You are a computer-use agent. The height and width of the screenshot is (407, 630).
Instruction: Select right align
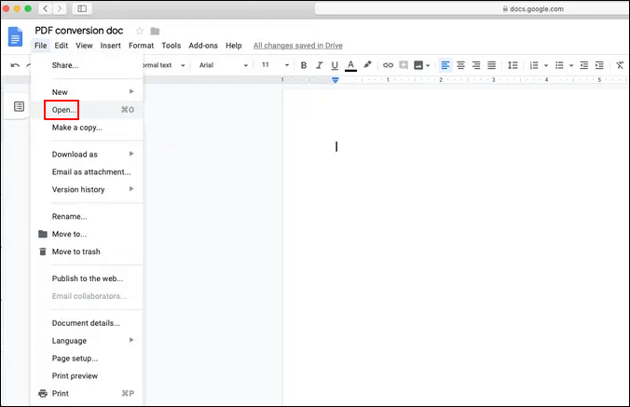click(476, 65)
